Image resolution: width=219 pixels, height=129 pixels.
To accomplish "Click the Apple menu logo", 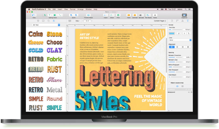I will point(29,9).
